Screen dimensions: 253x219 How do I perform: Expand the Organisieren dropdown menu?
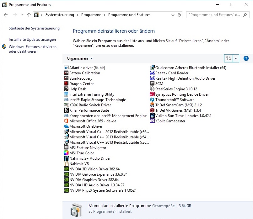tap(80, 58)
